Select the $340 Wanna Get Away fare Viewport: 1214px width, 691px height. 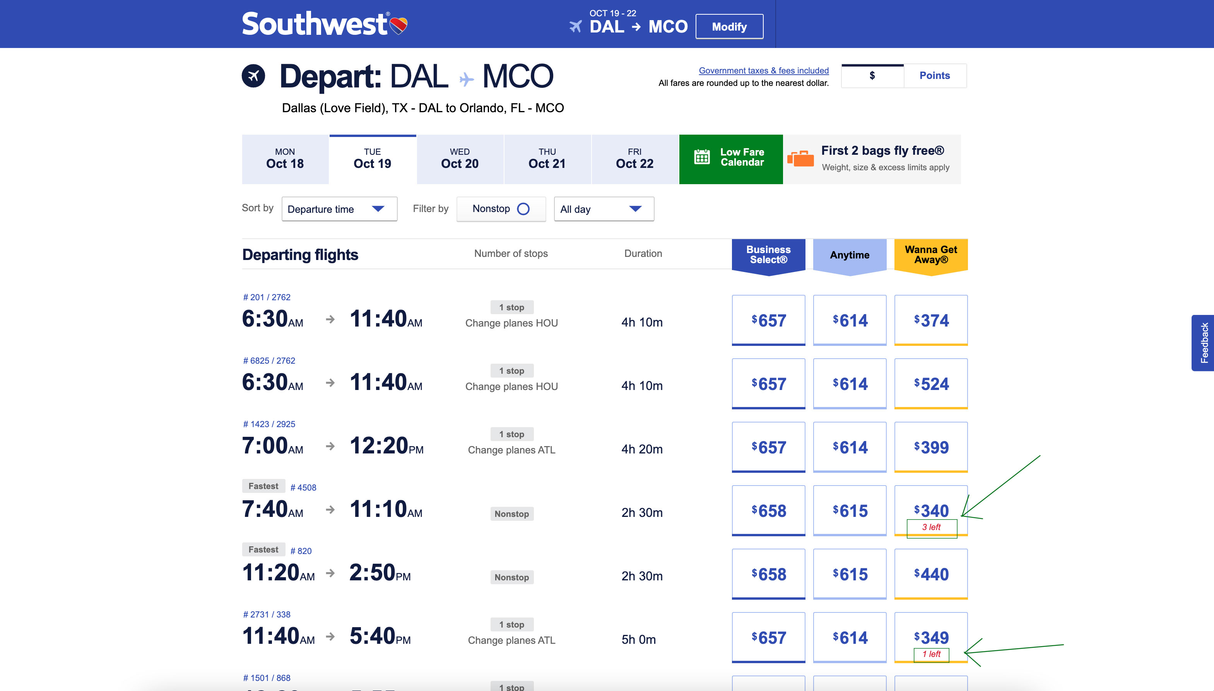(x=930, y=510)
